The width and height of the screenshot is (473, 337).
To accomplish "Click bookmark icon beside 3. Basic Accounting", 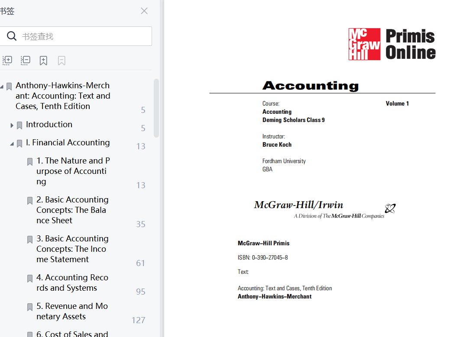I will click(30, 239).
